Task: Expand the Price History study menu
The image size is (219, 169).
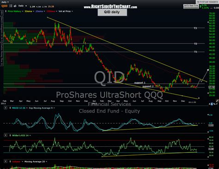Action: pos(15,11)
